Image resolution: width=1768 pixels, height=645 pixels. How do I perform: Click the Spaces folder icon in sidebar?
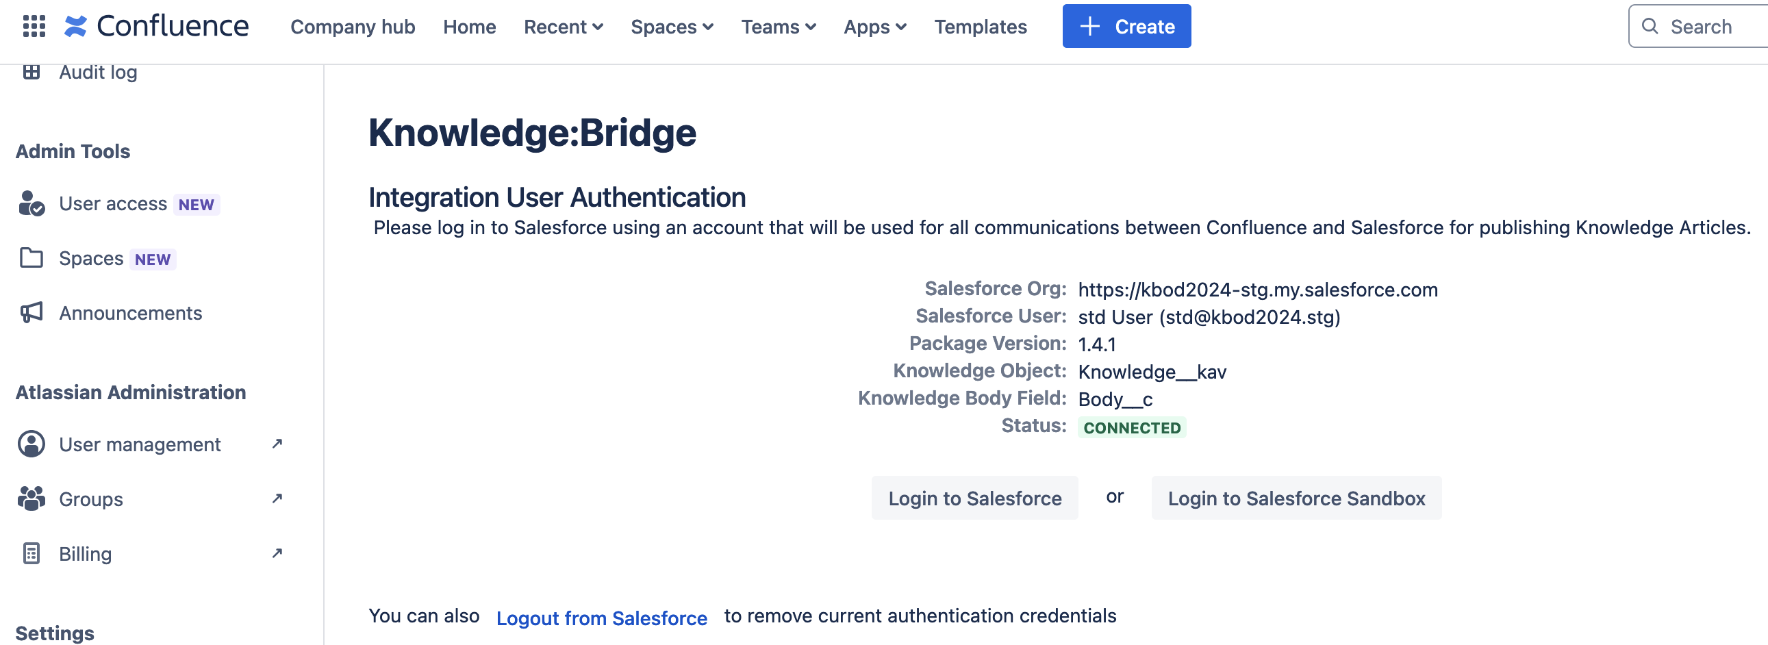pyautogui.click(x=31, y=259)
